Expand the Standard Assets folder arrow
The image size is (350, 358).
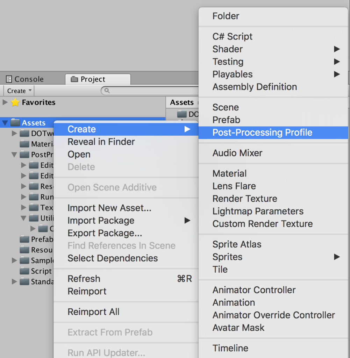coord(14,281)
